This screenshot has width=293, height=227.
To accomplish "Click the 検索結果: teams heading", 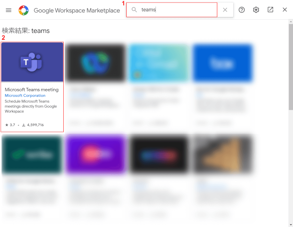I will coord(26,31).
